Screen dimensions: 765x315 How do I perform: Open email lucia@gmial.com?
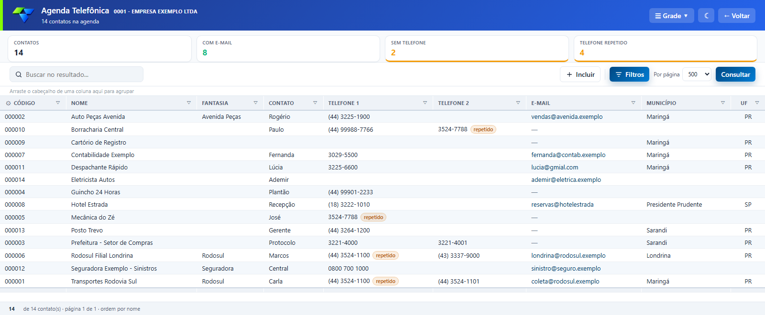(x=555, y=167)
